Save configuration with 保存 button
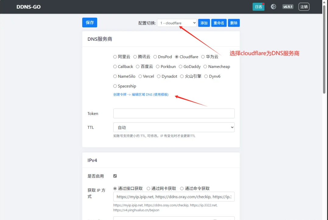 coord(90,23)
